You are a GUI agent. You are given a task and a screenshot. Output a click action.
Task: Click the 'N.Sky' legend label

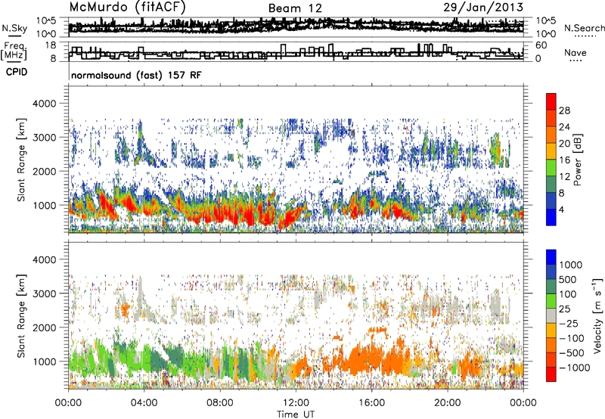click(x=14, y=29)
